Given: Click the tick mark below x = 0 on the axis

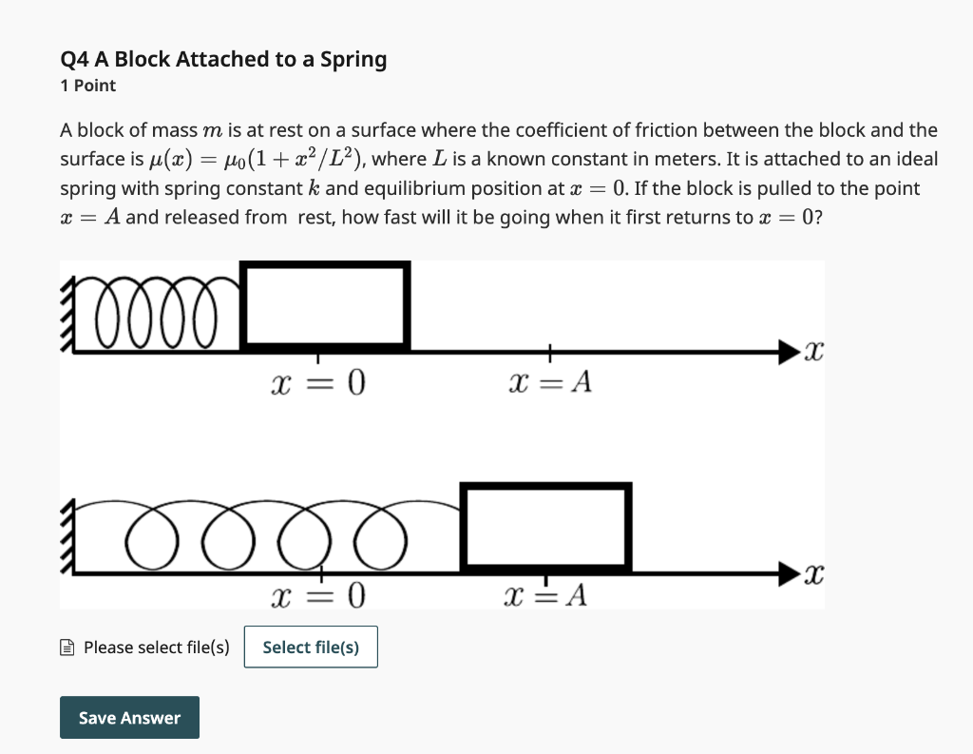Looking at the screenshot, I should click(316, 359).
